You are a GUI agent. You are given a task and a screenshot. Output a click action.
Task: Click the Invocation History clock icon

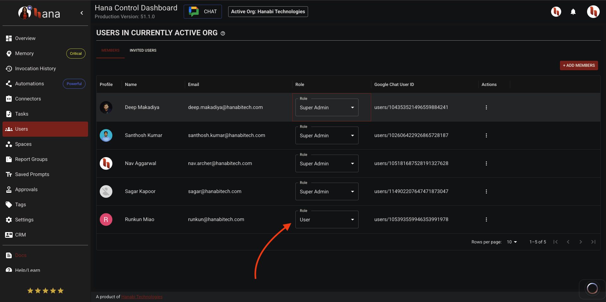[x=9, y=69]
